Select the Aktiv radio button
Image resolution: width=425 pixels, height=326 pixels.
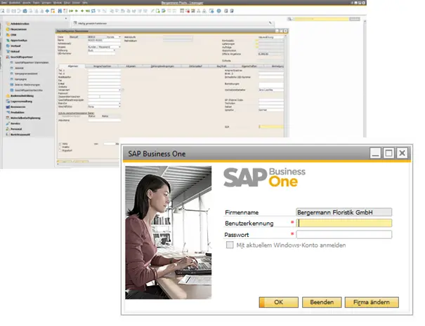[60, 144]
